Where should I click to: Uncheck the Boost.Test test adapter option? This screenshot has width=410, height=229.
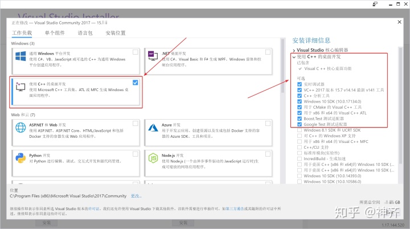pyautogui.click(x=300, y=119)
